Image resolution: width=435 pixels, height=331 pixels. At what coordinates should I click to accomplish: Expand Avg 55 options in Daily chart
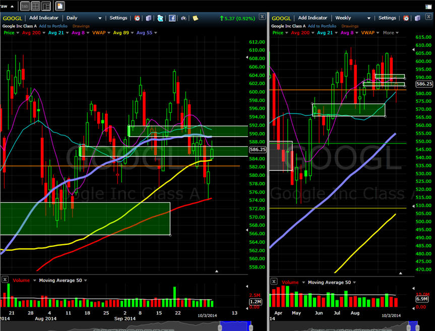click(x=156, y=33)
